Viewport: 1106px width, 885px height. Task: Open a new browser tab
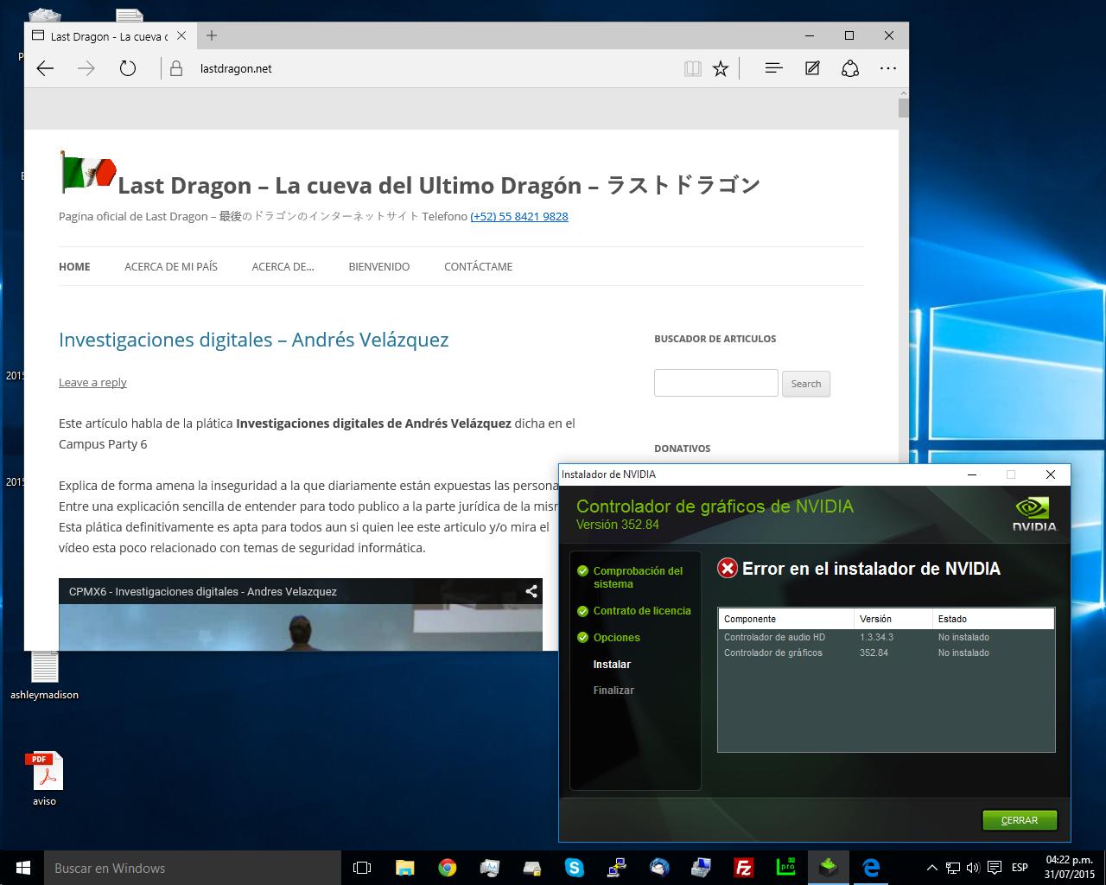(212, 35)
